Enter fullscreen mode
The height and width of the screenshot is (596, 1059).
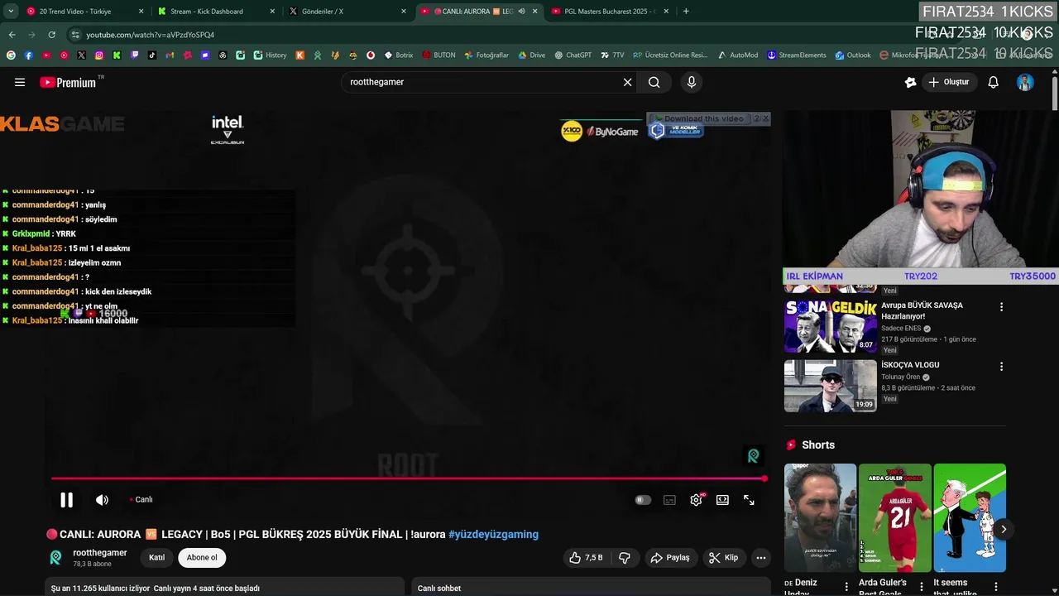749,500
